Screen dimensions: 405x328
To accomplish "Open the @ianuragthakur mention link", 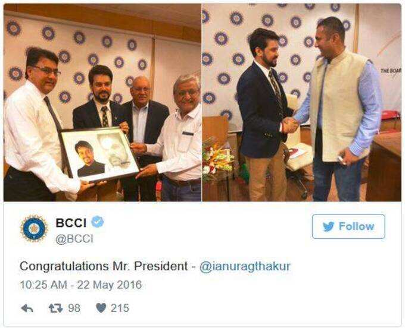I will point(245,266).
